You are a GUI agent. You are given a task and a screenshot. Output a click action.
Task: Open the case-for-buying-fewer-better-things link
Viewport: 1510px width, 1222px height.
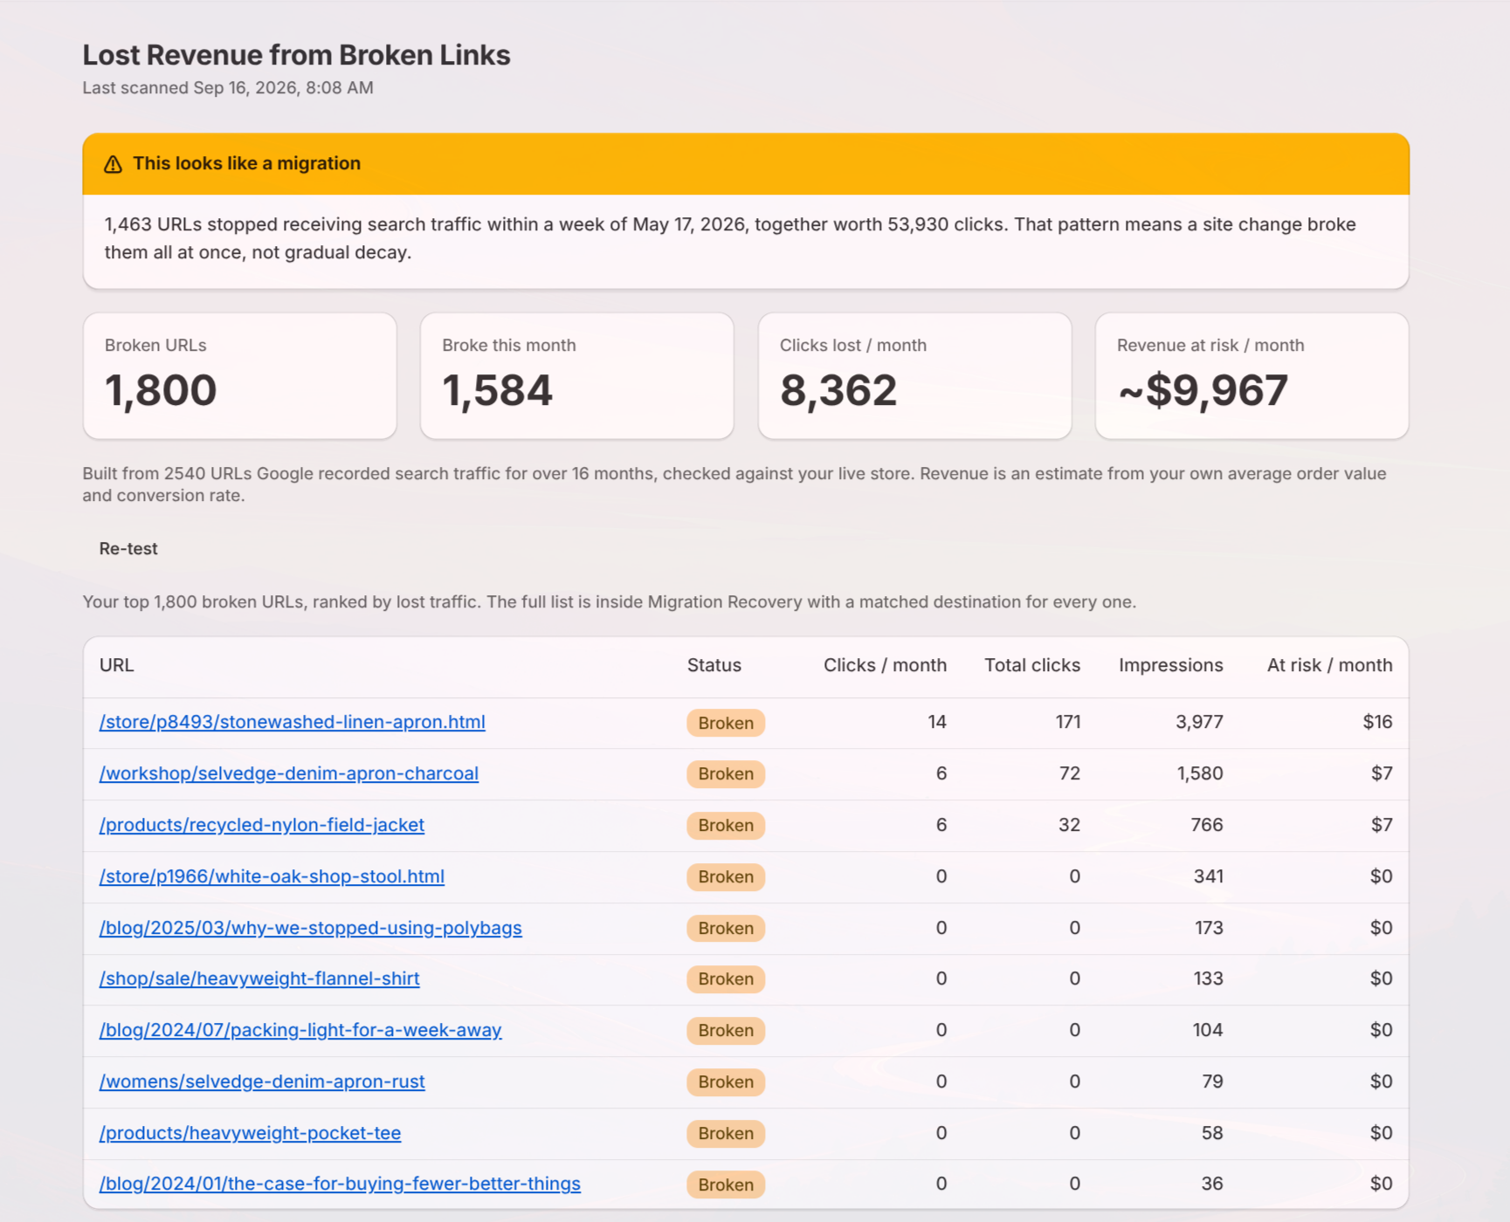tap(339, 1184)
